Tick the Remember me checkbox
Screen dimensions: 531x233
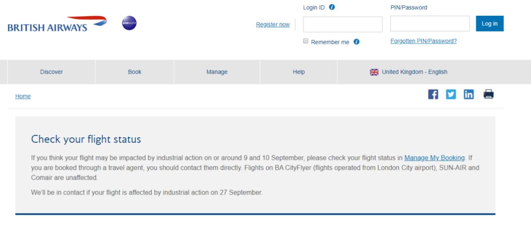305,41
